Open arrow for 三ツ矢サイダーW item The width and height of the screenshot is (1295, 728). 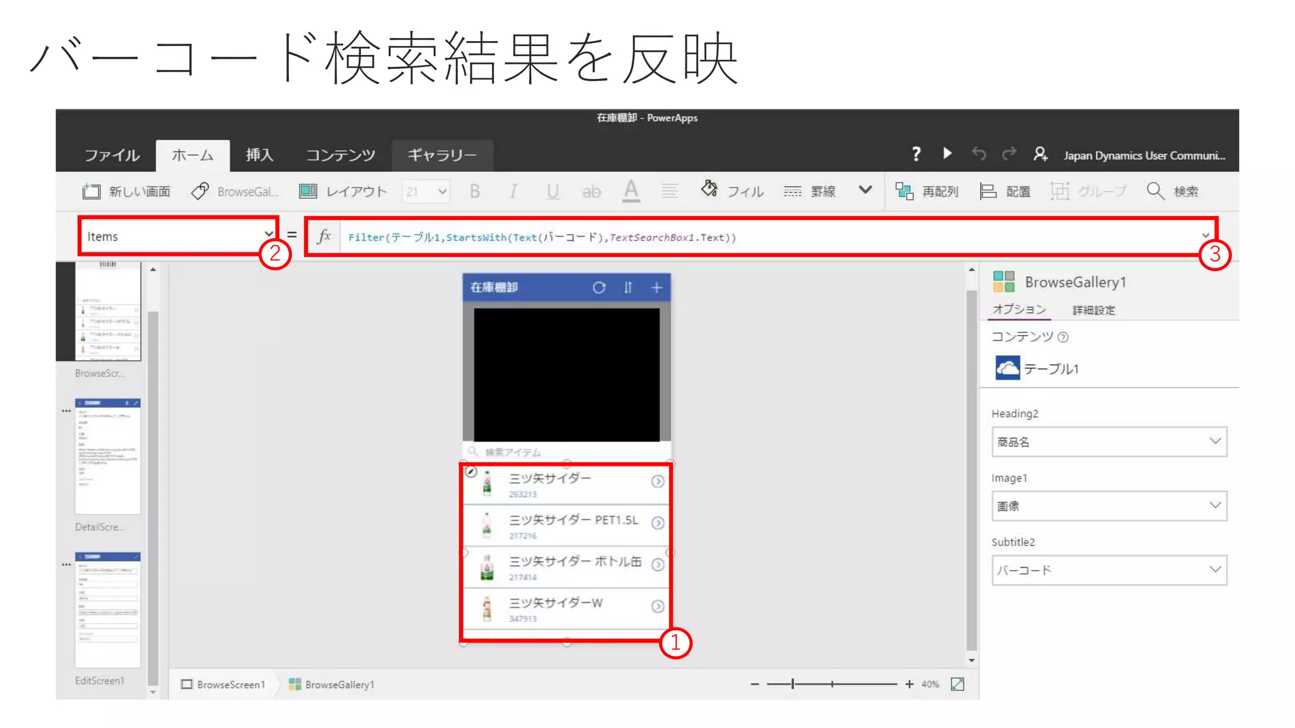(x=658, y=607)
